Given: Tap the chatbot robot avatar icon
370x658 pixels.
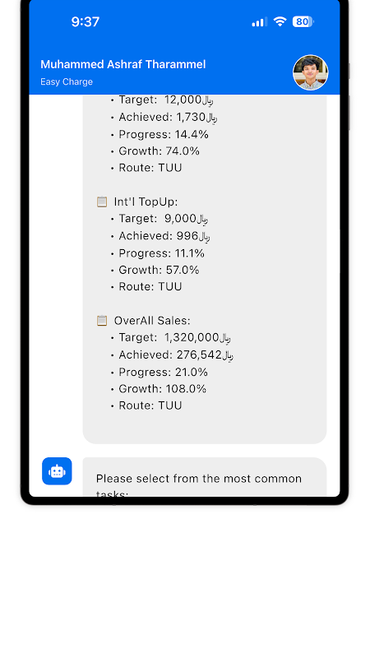Looking at the screenshot, I should coord(57,470).
